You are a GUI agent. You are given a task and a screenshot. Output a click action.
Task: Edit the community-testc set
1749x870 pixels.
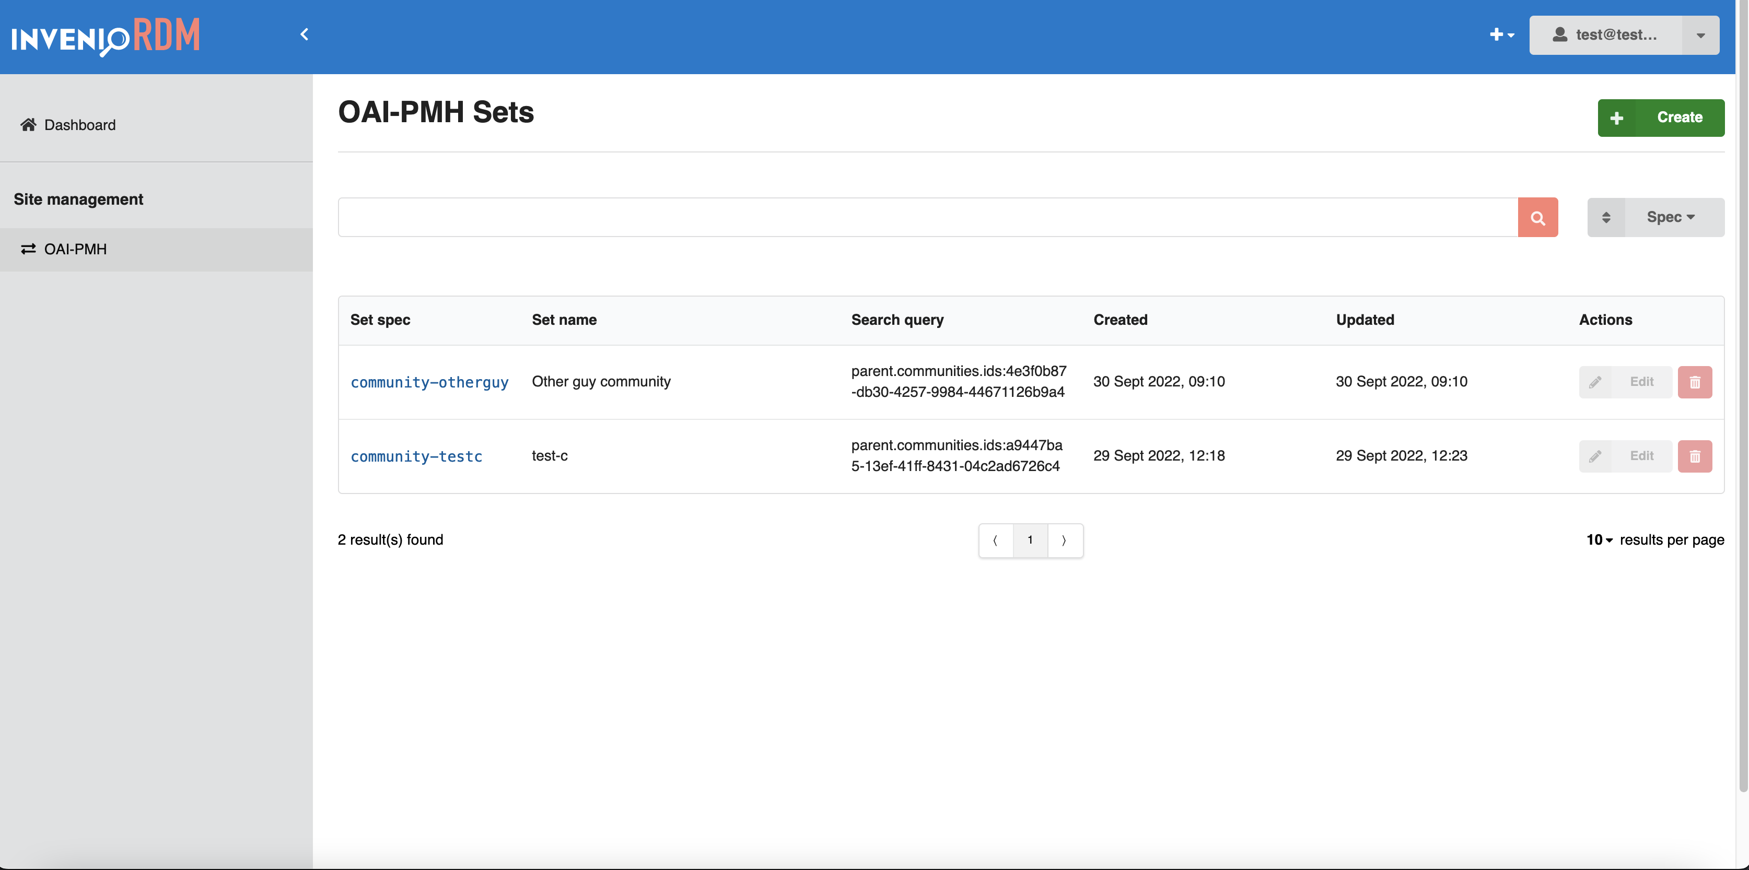point(1625,456)
